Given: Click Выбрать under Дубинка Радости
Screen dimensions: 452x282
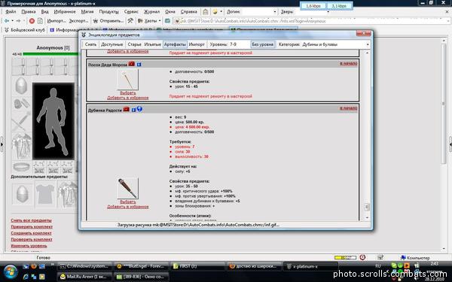Looking at the screenshot, I should pyautogui.click(x=128, y=202).
